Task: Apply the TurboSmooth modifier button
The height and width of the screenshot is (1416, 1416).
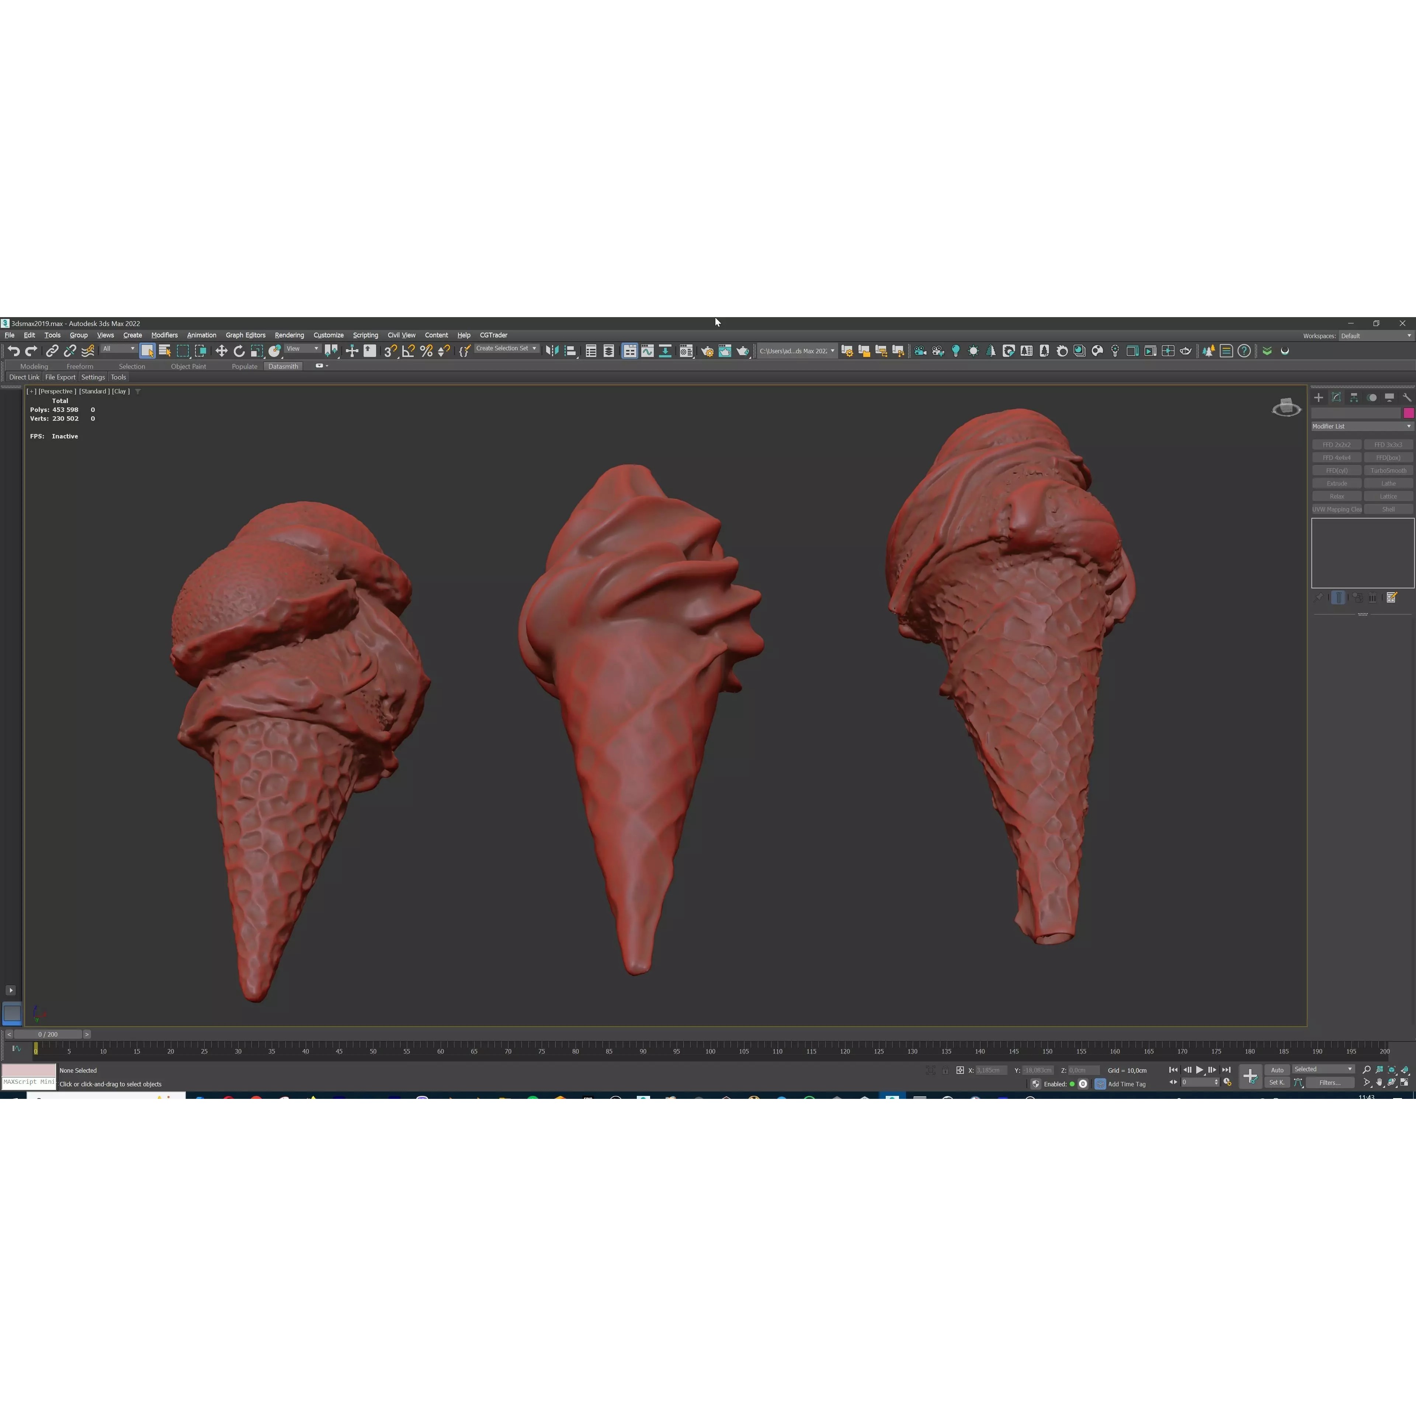Action: (1389, 471)
